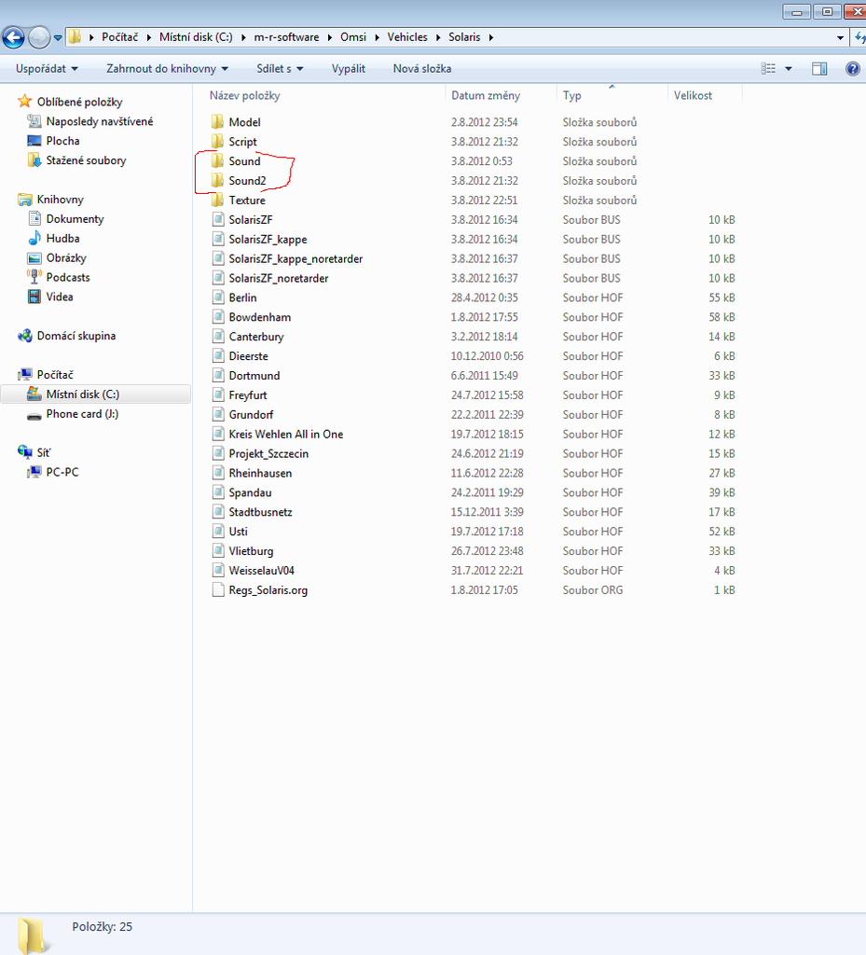The image size is (866, 955).
Task: Click the Back navigation arrow button
Action: click(13, 38)
